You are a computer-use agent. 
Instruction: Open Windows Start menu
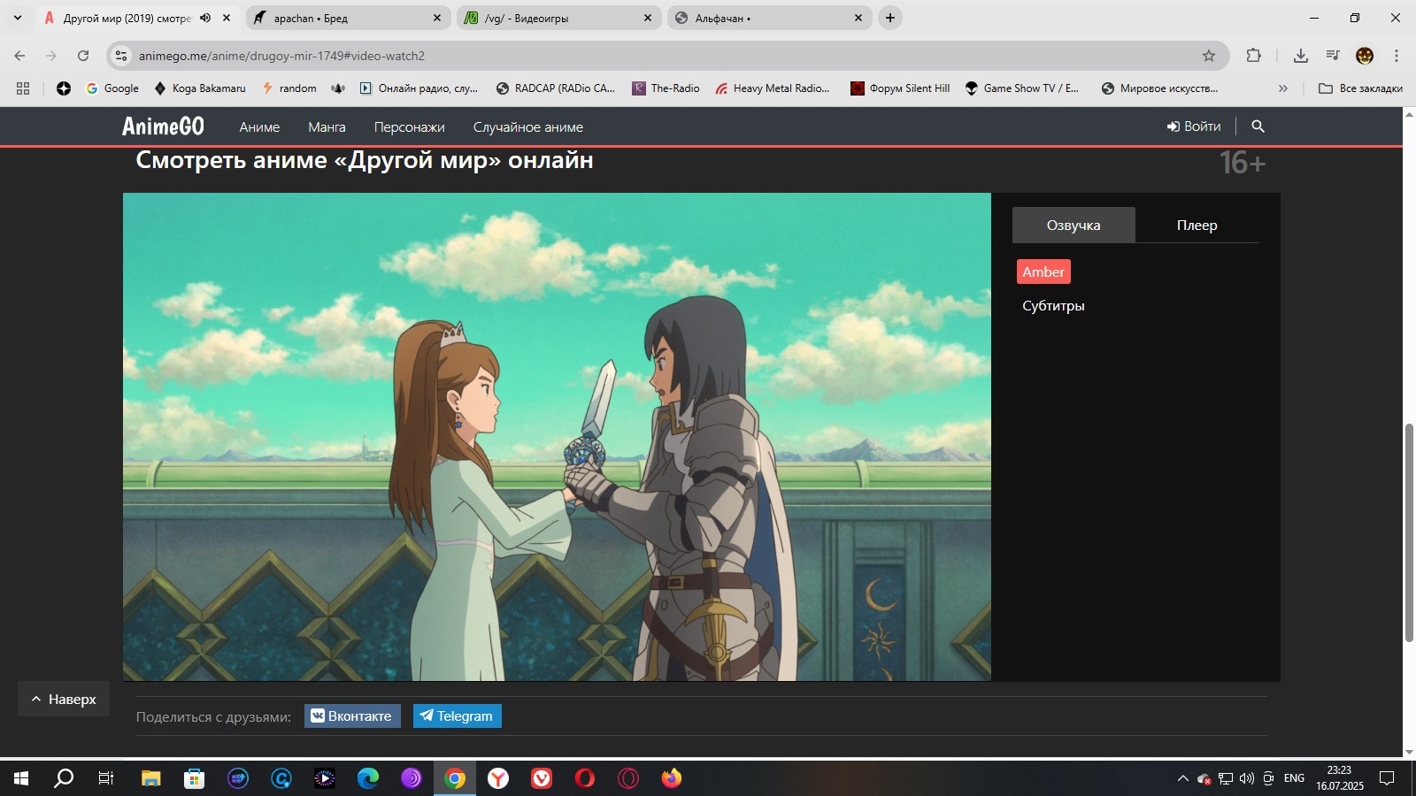[x=21, y=778]
